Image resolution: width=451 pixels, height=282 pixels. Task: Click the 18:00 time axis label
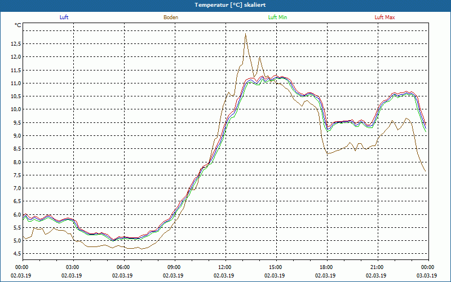(327, 267)
